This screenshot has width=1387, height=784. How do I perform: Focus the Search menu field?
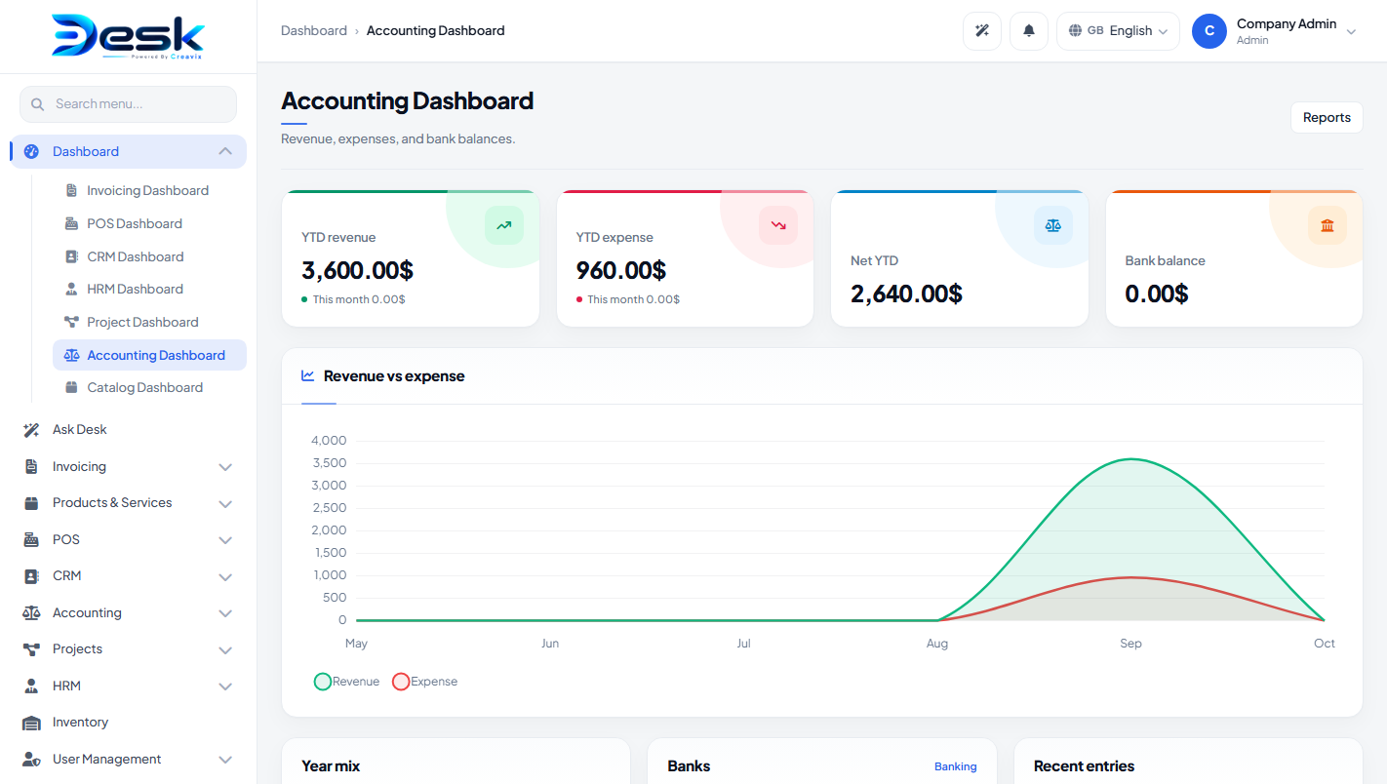[128, 104]
